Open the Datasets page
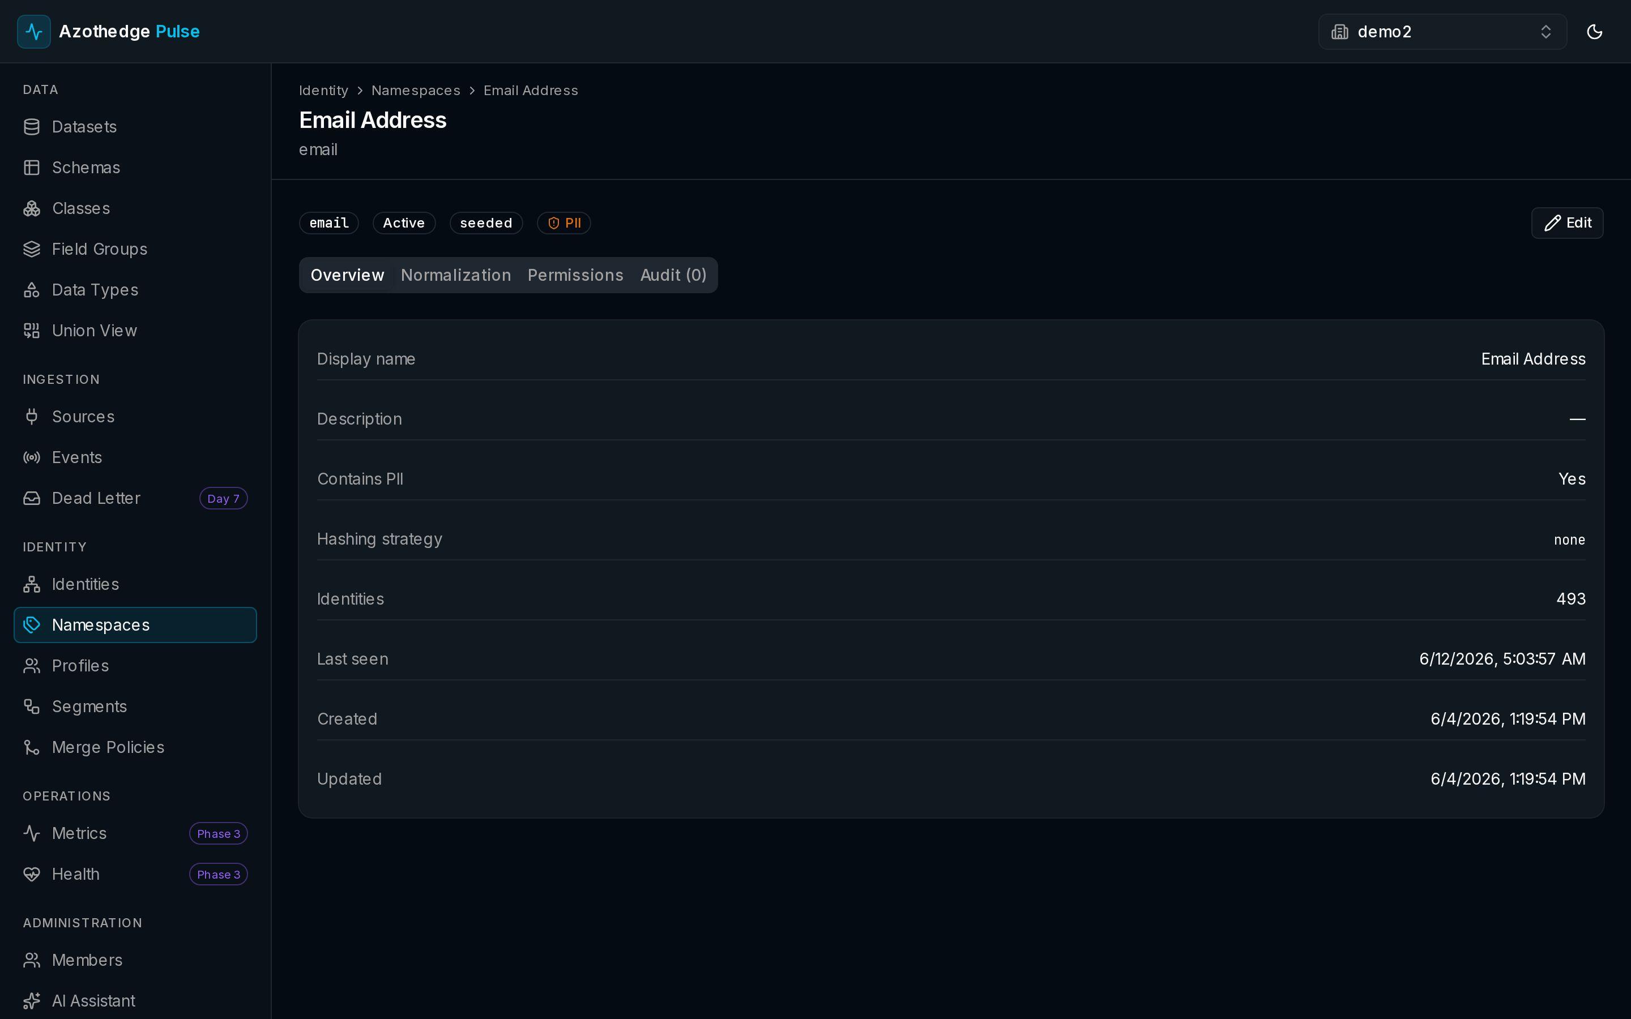This screenshot has width=1631, height=1019. click(135, 127)
